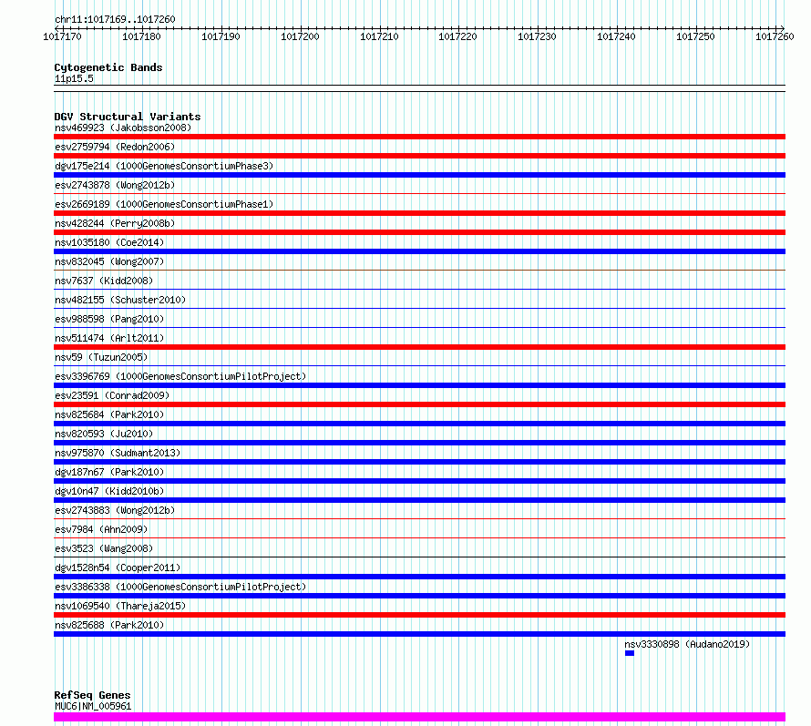
Task: Select the Cytogenetic Bands track title
Action: (108, 67)
